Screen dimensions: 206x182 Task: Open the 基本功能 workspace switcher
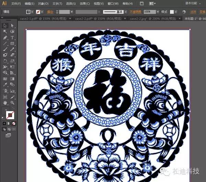pos(193,3)
